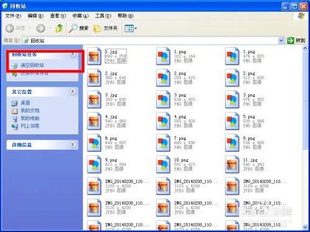Select the 3.png 576 x 902 icon

tap(232, 99)
